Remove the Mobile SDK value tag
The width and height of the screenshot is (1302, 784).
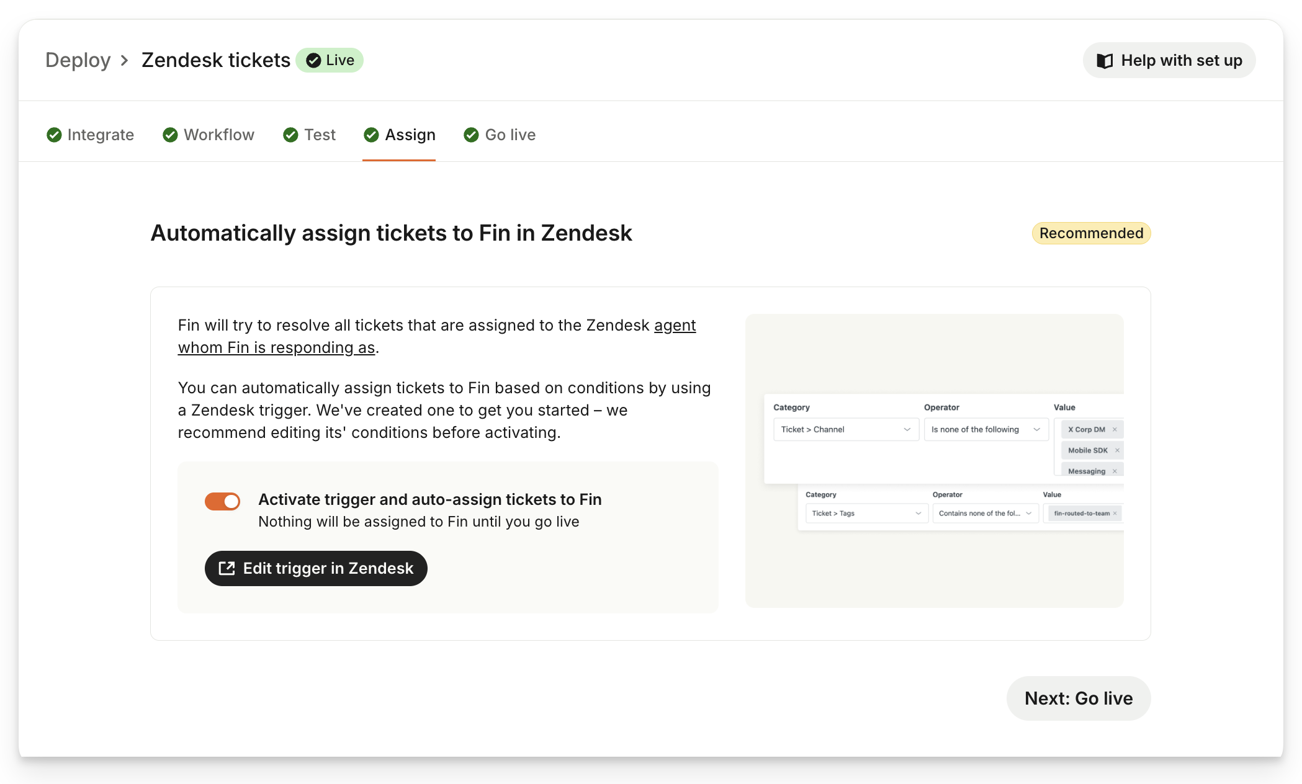point(1117,450)
